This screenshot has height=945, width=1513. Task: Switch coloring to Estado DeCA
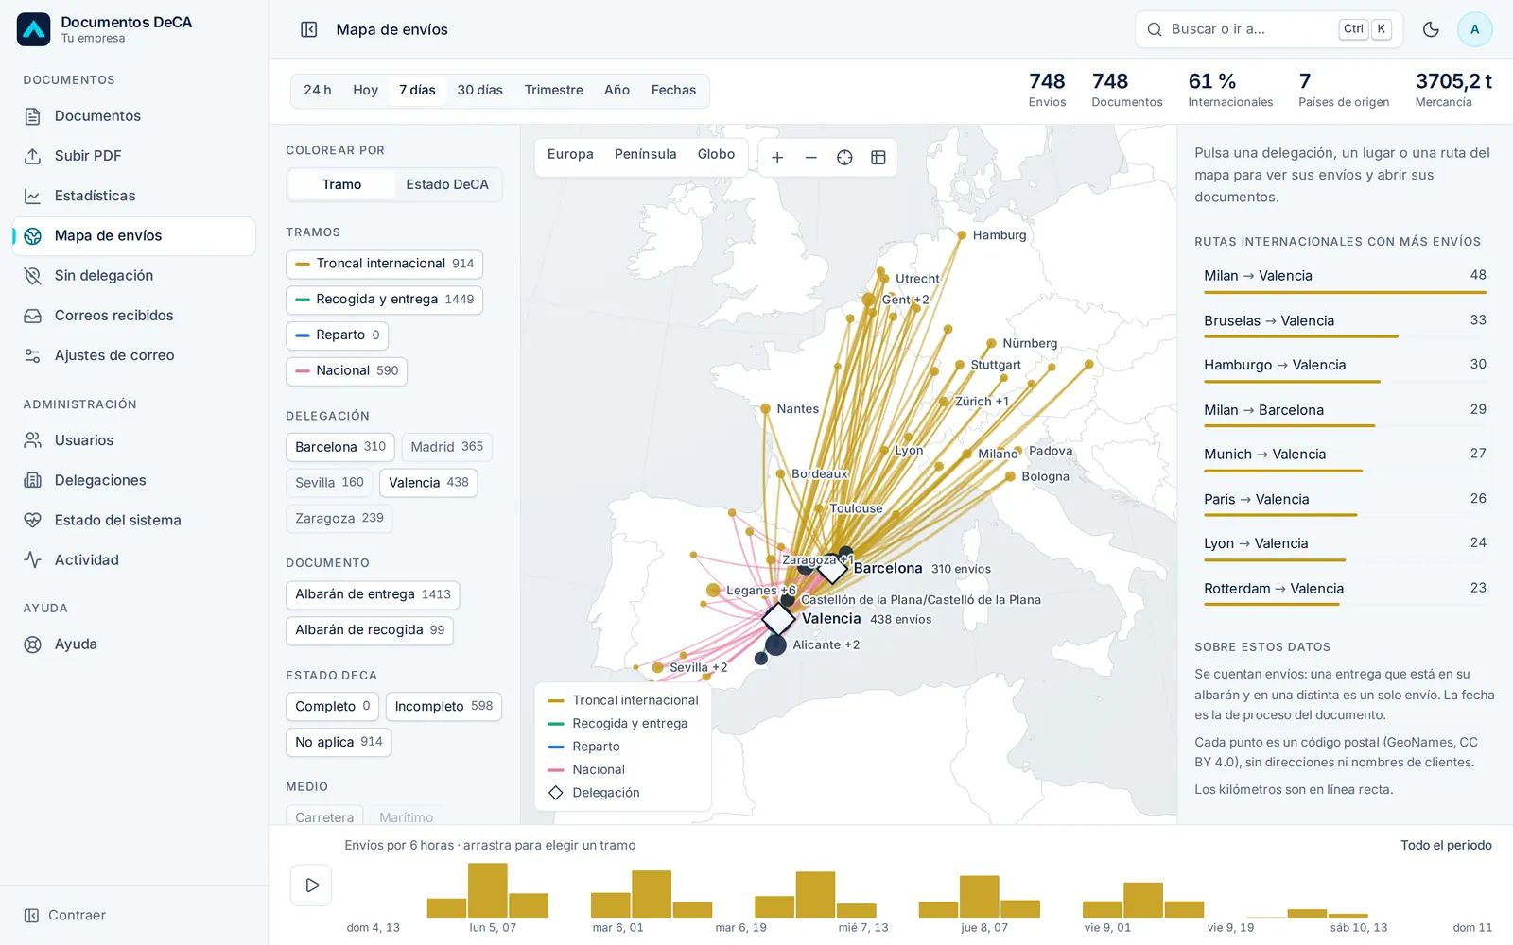coord(447,184)
